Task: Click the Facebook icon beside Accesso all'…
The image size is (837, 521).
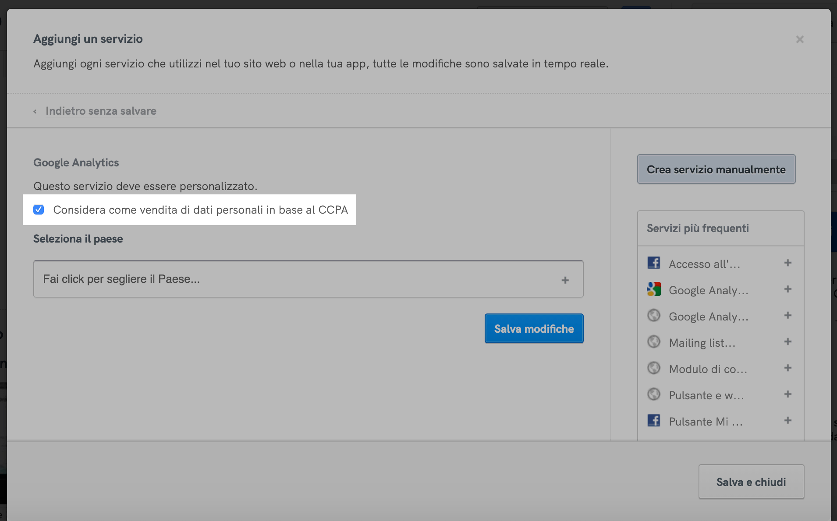Action: [x=654, y=263]
